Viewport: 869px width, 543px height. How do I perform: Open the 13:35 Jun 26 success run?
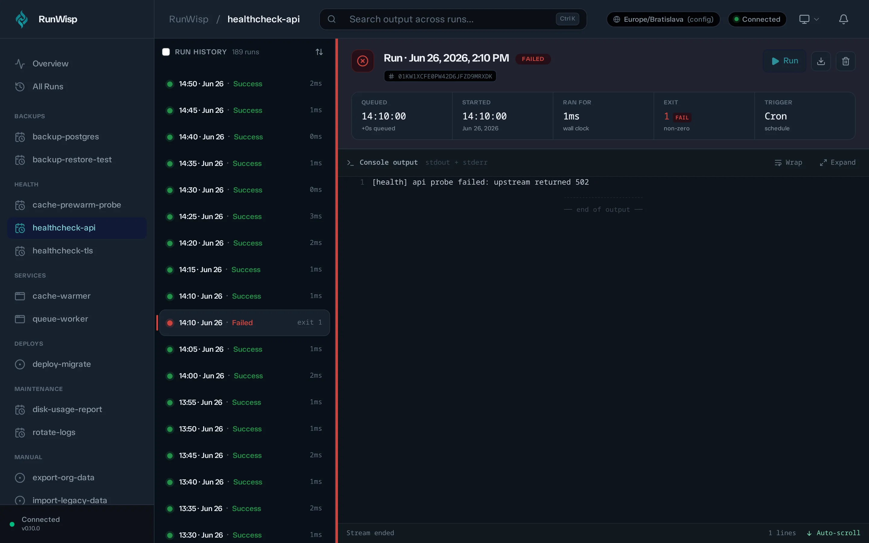click(x=244, y=509)
